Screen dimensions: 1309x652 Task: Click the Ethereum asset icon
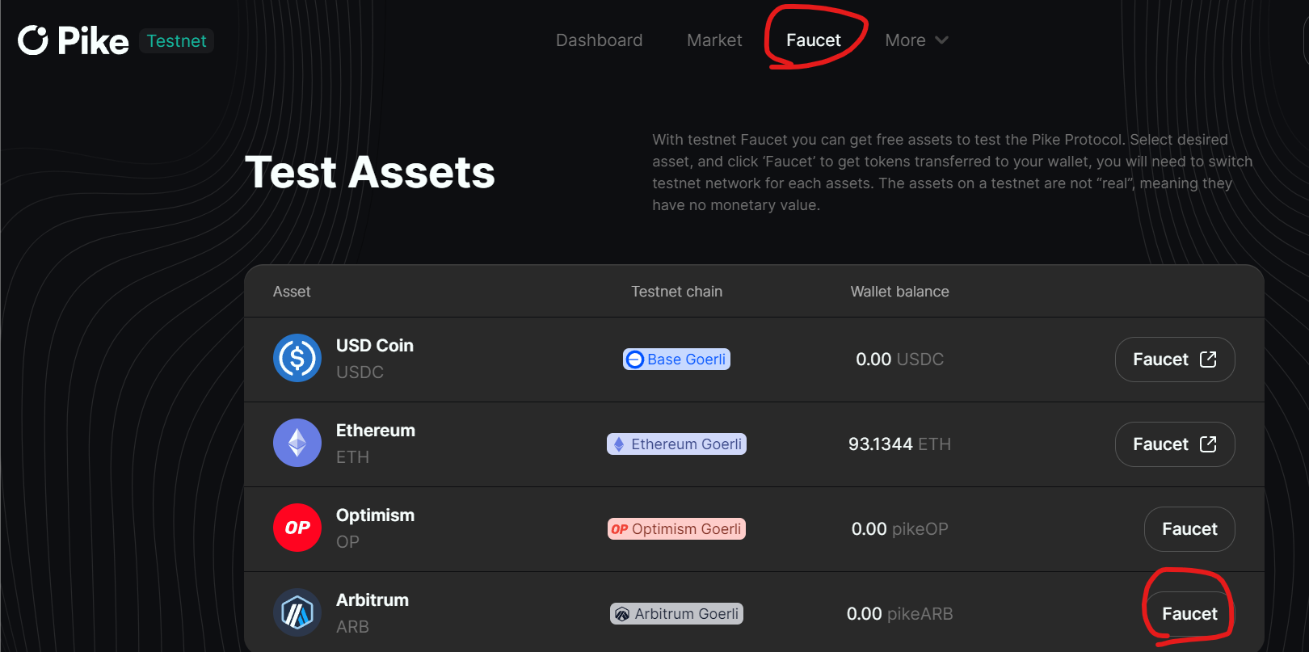(297, 443)
